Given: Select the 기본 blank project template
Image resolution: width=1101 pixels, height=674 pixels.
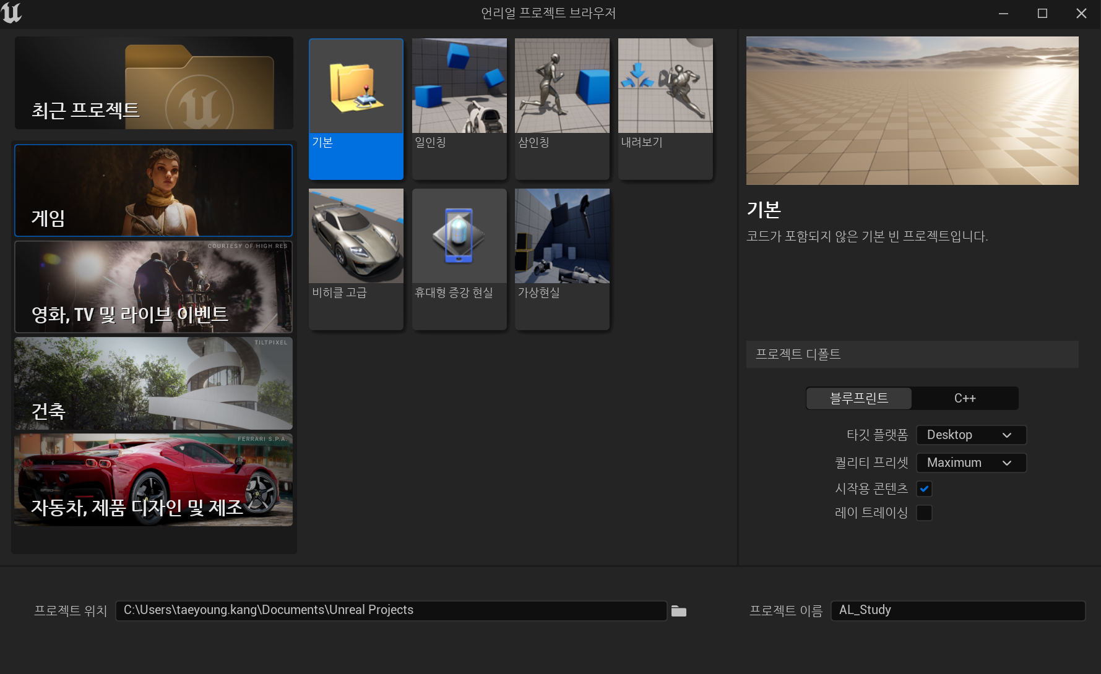Looking at the screenshot, I should pos(356,109).
